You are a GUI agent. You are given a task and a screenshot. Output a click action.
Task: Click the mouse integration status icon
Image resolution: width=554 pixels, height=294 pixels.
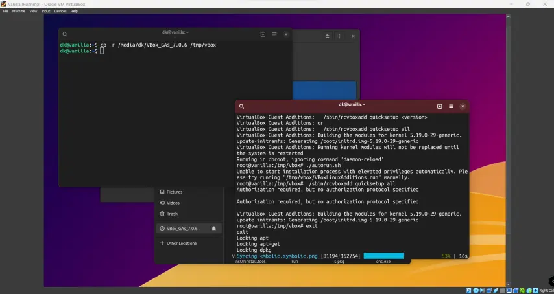pyautogui.click(x=529, y=291)
